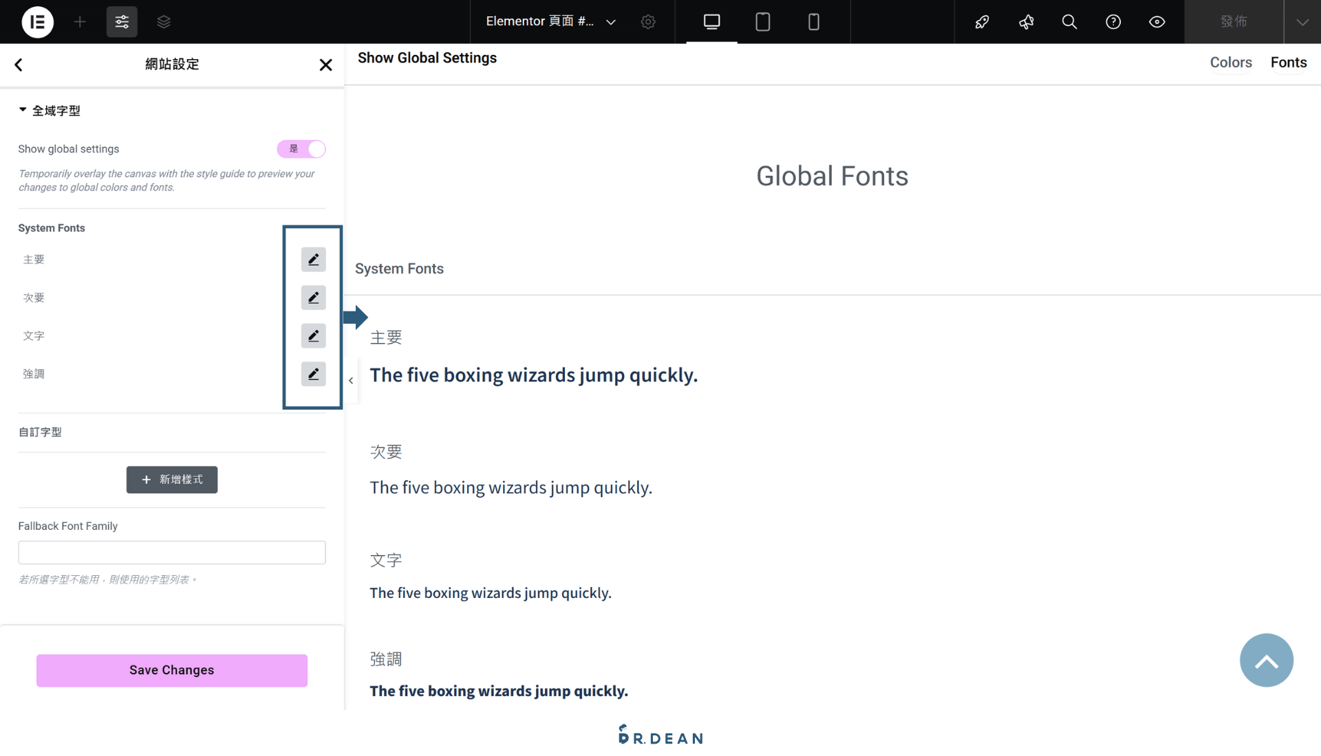Switch preview to mobile view
Image resolution: width=1321 pixels, height=756 pixels.
814,21
